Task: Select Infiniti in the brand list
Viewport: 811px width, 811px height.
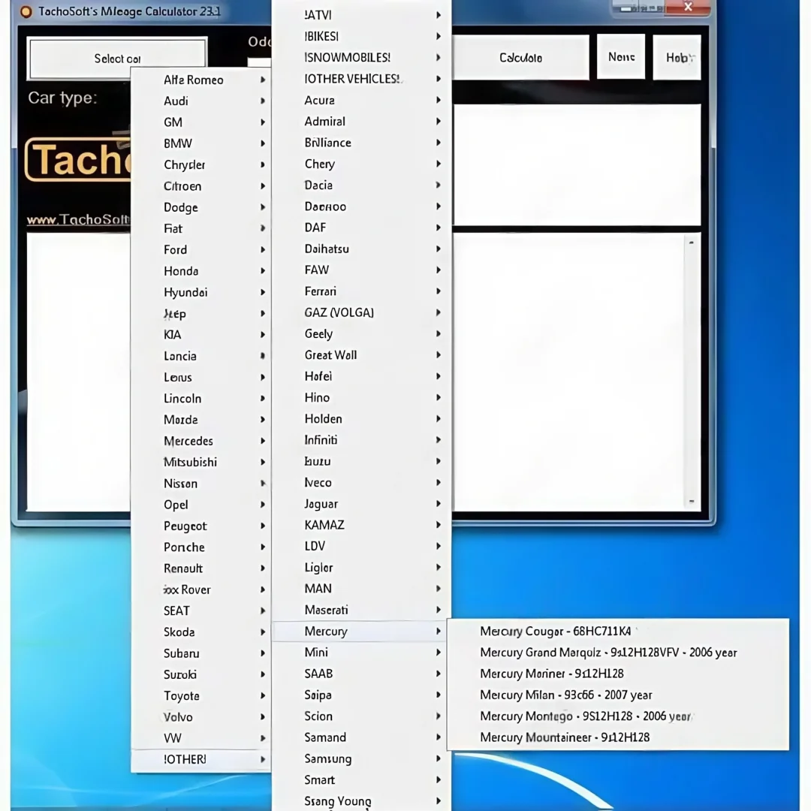Action: (361, 439)
